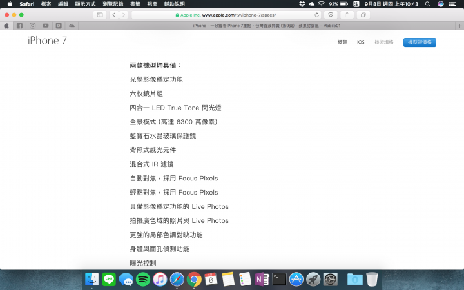The height and width of the screenshot is (290, 464).
Task: Click the date and time 9月8日
Action: 391,4
